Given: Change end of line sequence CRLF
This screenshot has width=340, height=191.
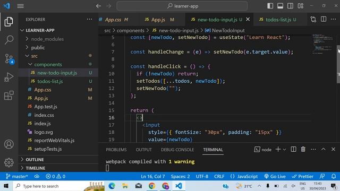Looking at the screenshot, I should (x=219, y=176).
